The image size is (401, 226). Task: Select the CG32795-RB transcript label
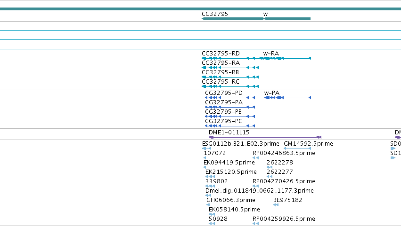(x=220, y=72)
